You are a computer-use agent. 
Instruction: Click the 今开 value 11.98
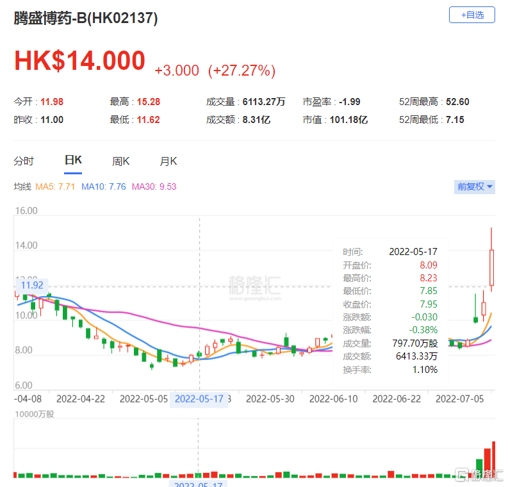pyautogui.click(x=52, y=102)
